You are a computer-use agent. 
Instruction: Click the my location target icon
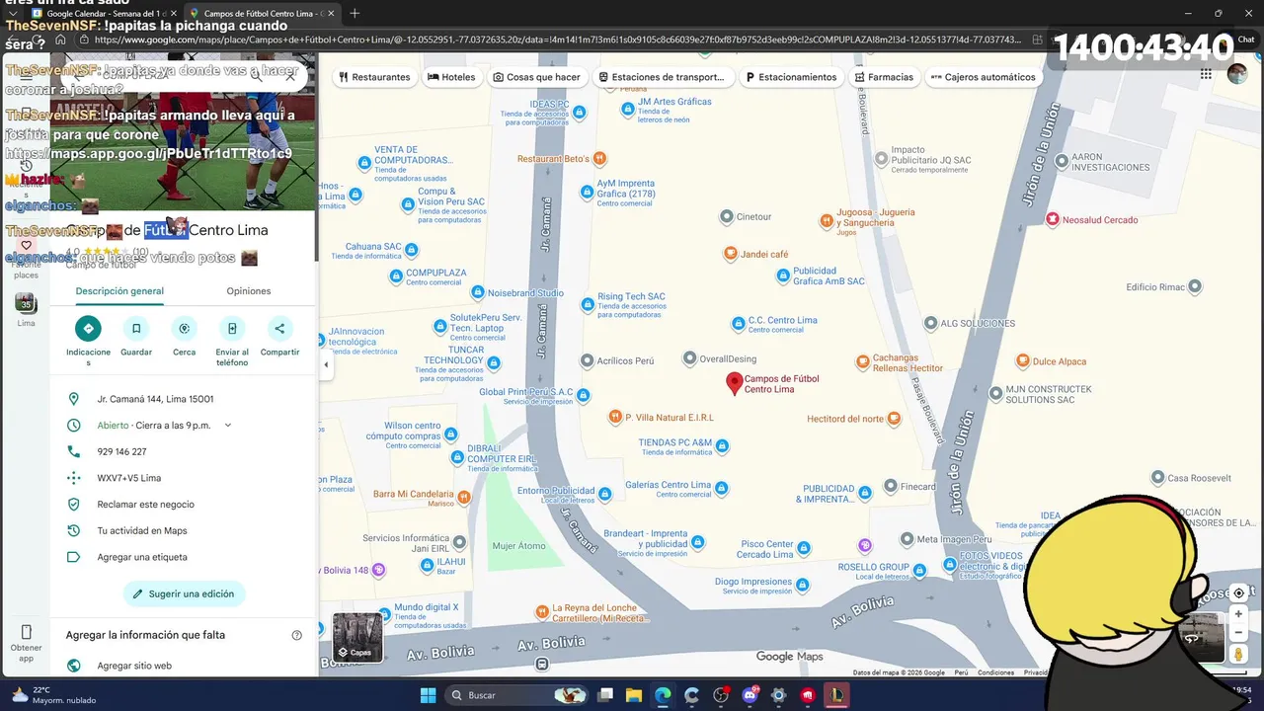click(1238, 593)
